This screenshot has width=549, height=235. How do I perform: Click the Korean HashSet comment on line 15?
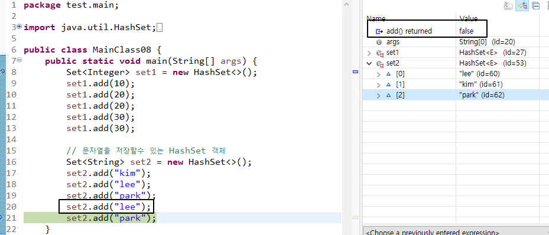coord(147,151)
